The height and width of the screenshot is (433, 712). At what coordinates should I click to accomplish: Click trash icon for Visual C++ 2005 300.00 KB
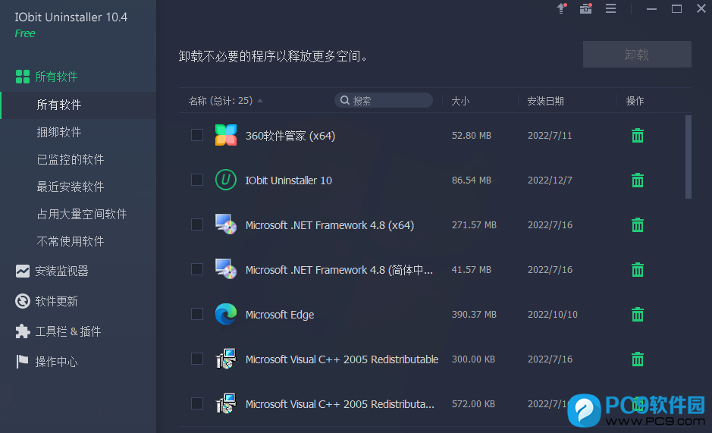638,359
